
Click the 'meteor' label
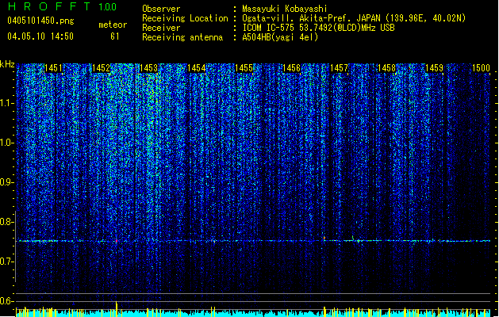113,25
